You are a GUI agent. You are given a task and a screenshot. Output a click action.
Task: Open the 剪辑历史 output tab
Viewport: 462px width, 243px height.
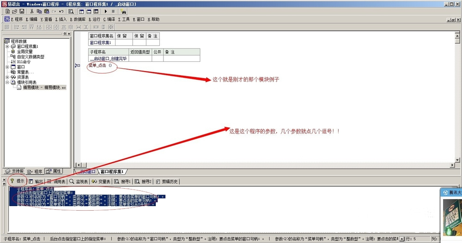(167, 182)
